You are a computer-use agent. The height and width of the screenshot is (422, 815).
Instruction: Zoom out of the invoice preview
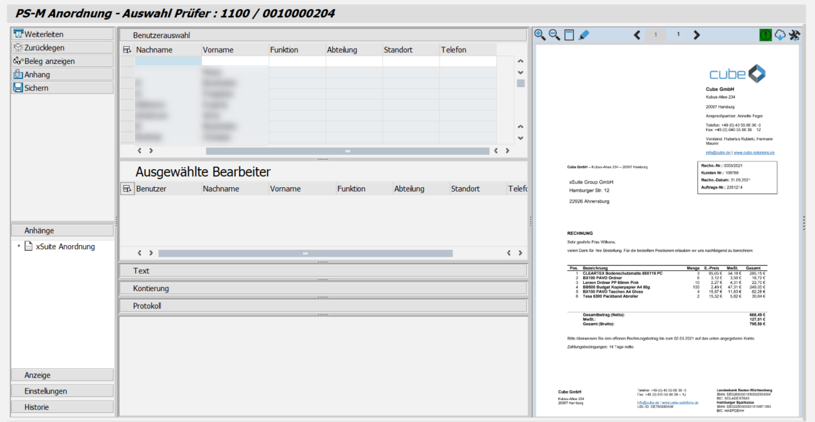click(x=554, y=35)
